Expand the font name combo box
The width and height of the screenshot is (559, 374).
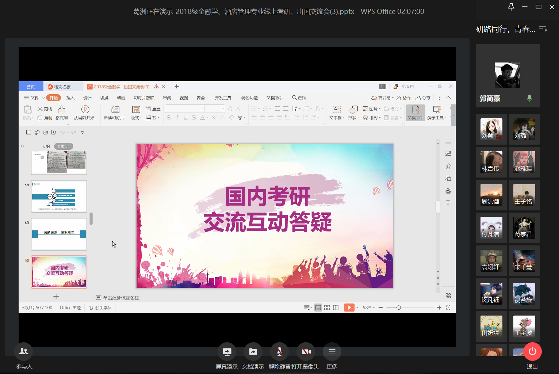pos(202,109)
